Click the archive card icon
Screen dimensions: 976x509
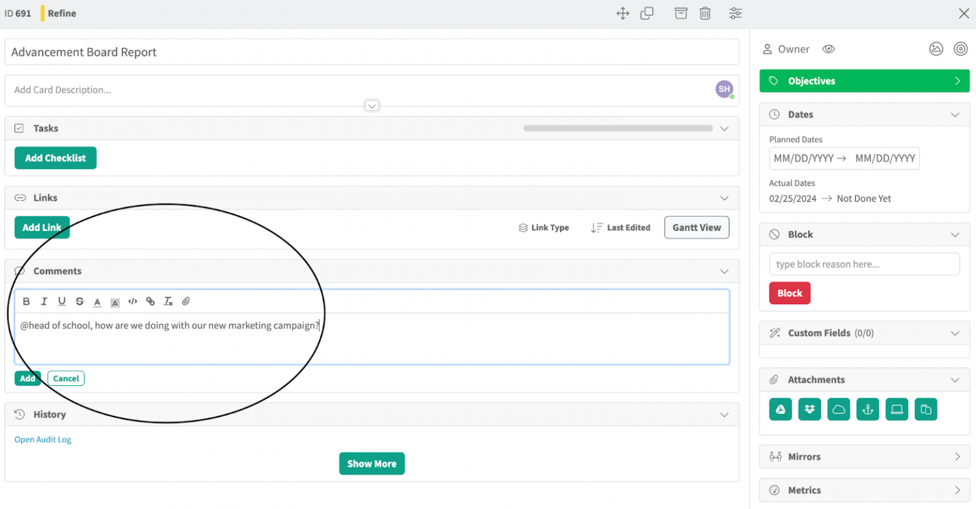(681, 13)
